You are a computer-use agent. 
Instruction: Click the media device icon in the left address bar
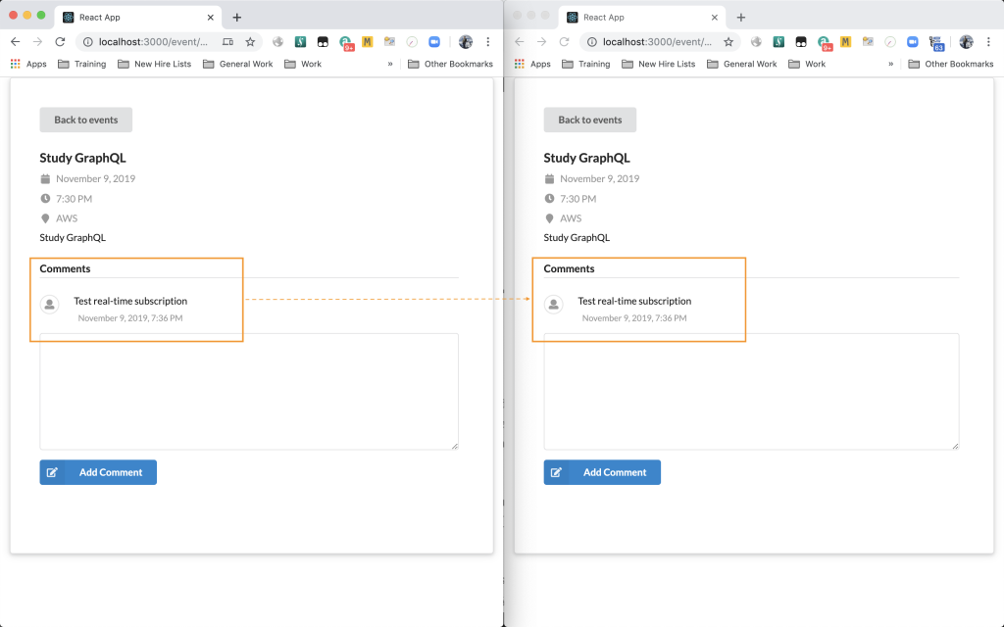(228, 42)
